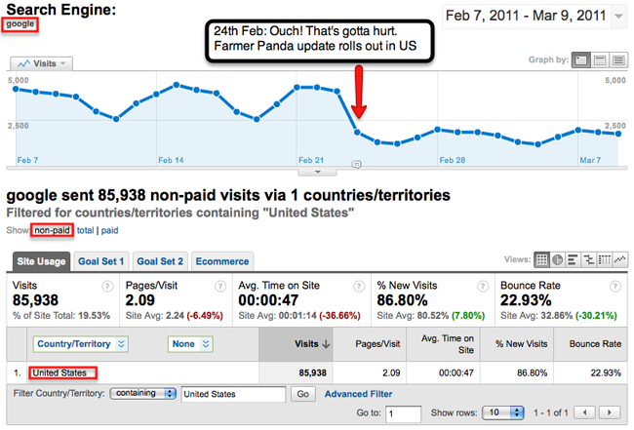Open the Ecommerce tab

(x=222, y=261)
